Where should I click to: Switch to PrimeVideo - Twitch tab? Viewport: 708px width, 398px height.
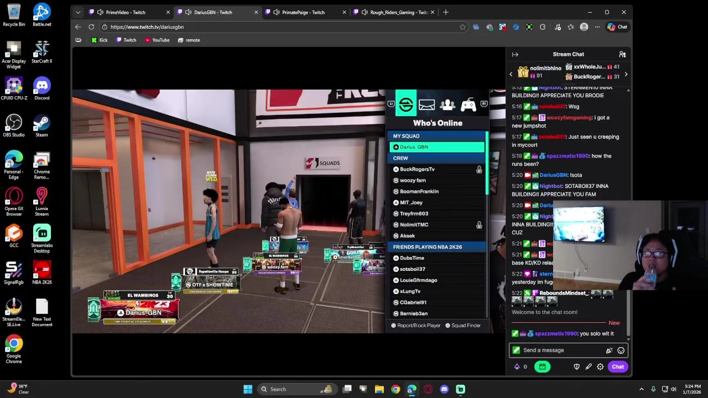(x=129, y=12)
